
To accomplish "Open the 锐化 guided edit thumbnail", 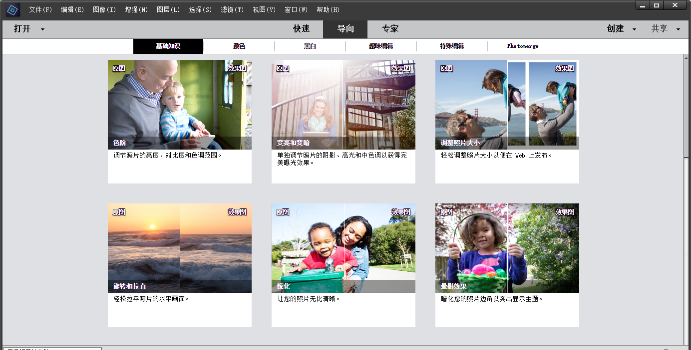I will coord(344,248).
